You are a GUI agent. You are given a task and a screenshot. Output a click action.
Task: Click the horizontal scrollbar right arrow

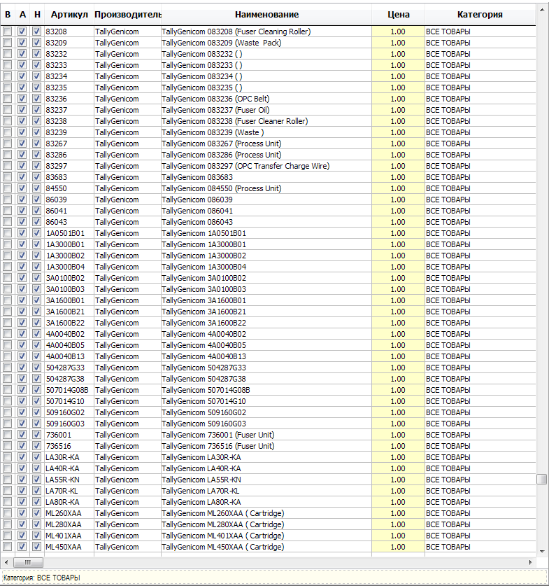point(530,562)
